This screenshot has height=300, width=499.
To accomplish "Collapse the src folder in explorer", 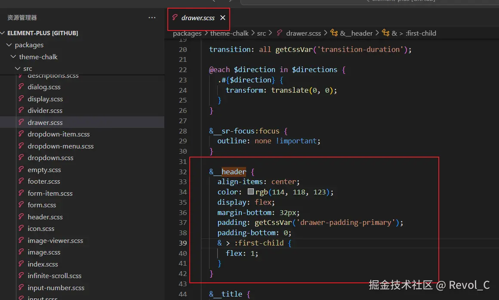I will click(x=18, y=69).
